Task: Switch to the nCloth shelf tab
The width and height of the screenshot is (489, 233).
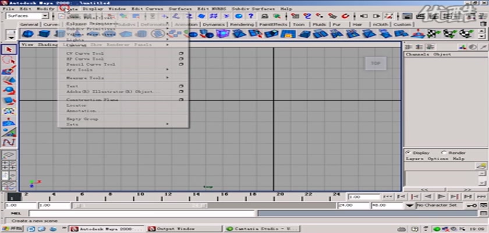Action: coord(380,24)
